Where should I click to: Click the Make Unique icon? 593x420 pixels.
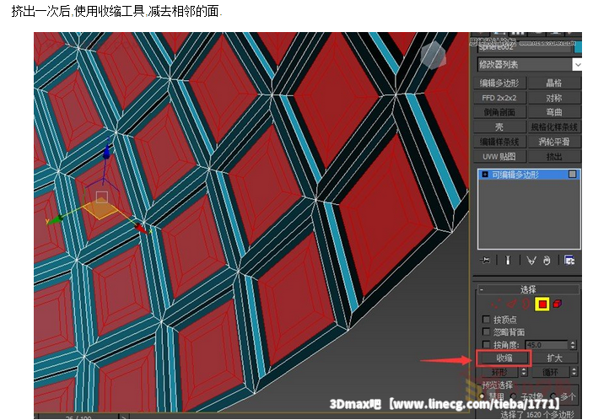click(x=531, y=260)
